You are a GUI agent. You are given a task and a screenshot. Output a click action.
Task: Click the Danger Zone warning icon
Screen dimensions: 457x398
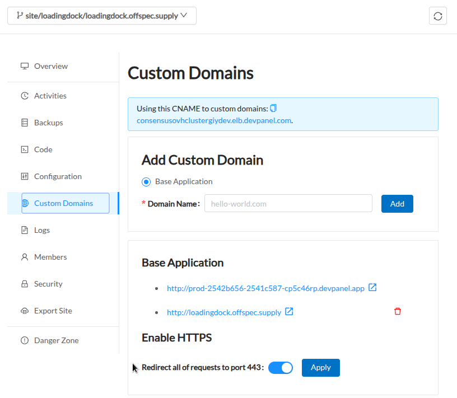click(x=25, y=340)
